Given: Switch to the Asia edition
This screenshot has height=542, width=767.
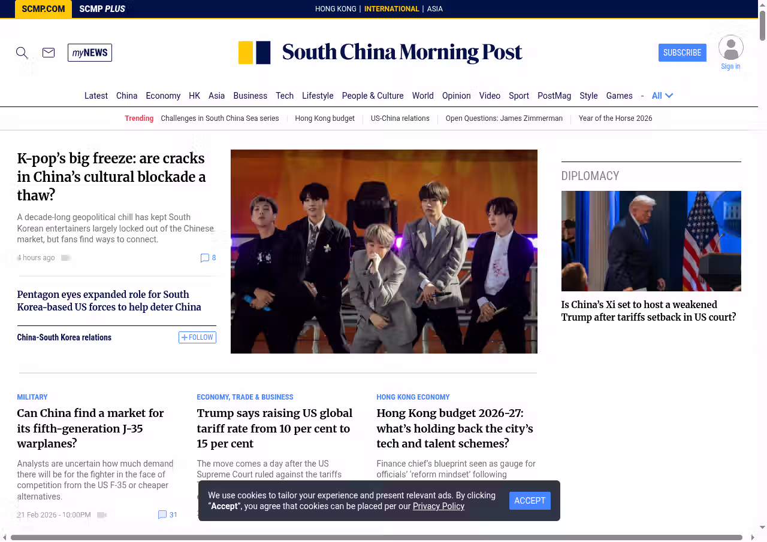Looking at the screenshot, I should point(434,9).
